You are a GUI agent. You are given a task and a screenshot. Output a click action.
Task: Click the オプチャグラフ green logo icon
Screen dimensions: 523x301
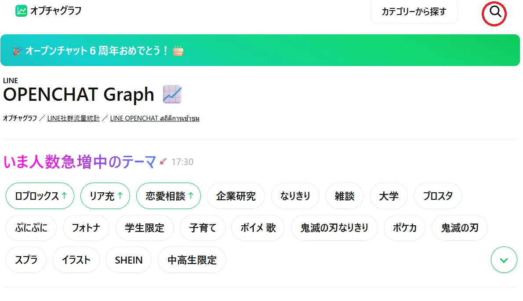pos(21,11)
